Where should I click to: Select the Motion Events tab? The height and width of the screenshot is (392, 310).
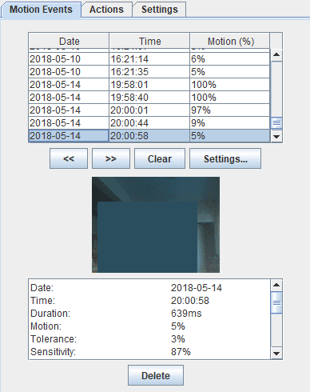click(41, 10)
